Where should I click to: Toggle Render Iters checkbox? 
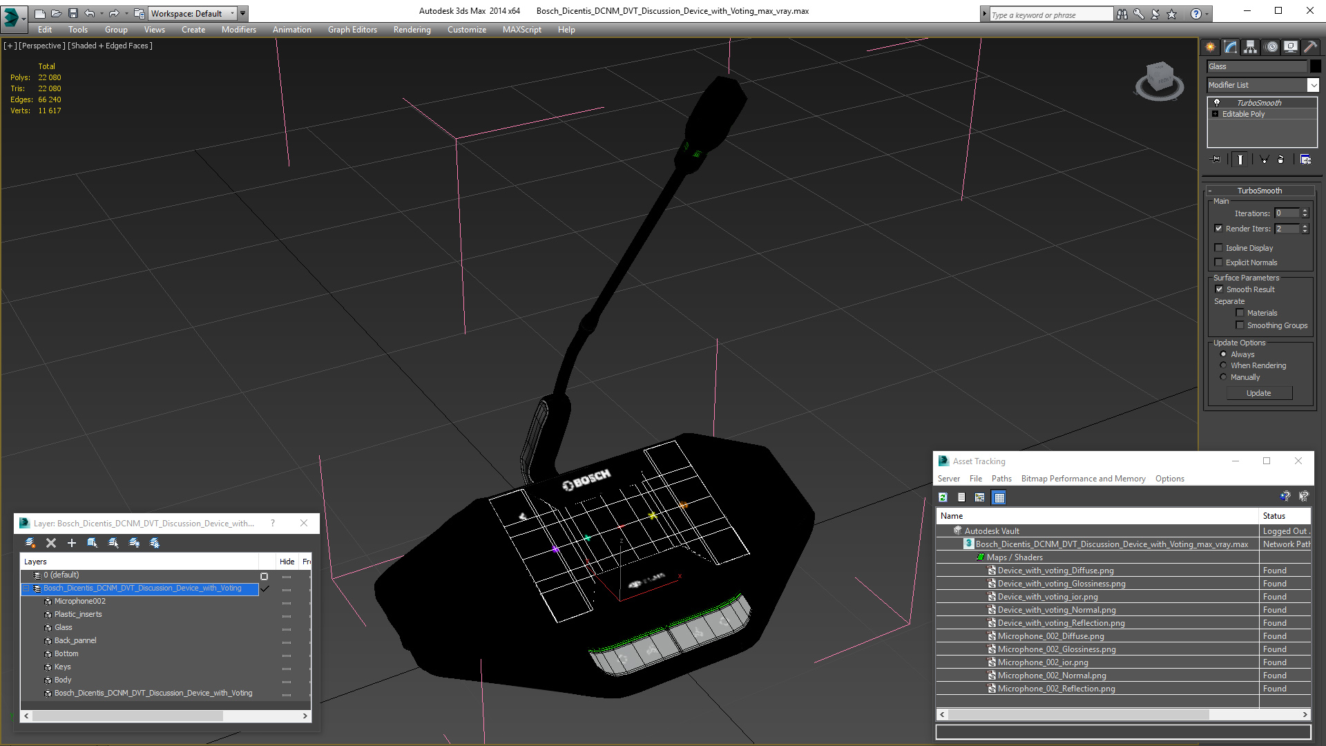tap(1218, 229)
